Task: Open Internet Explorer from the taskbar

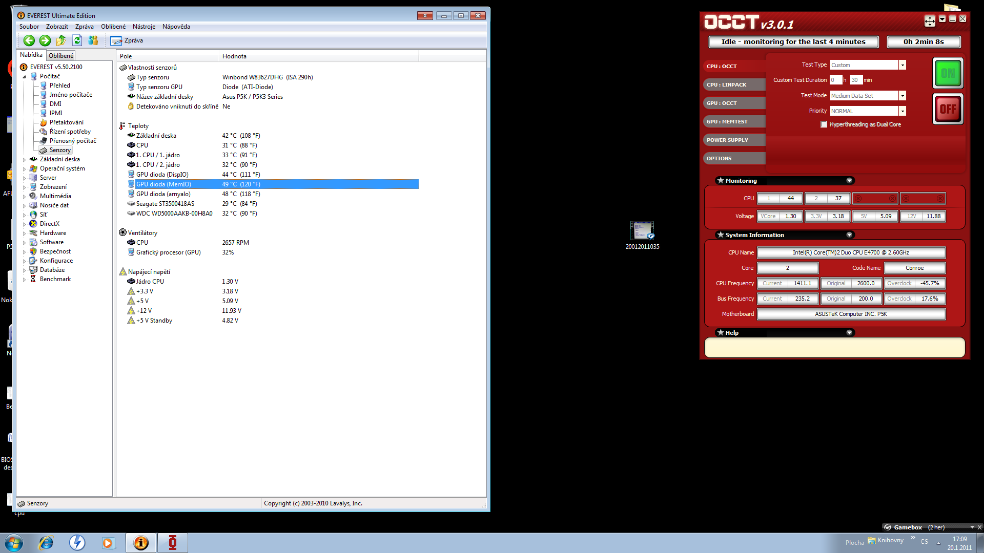Action: pos(46,543)
